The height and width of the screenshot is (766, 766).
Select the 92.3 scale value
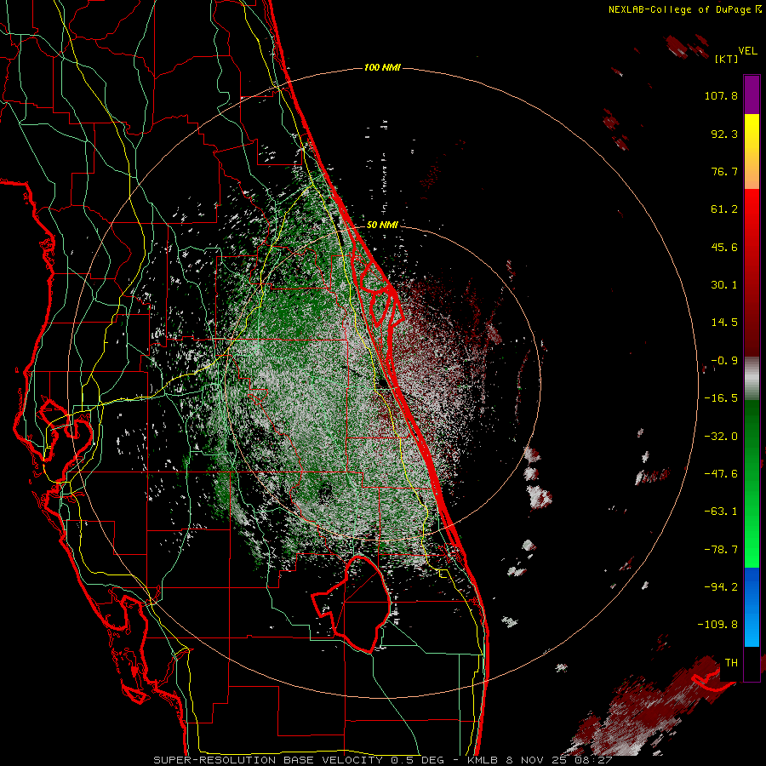(724, 134)
